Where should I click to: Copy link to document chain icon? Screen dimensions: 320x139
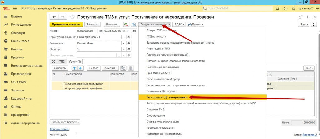(x=300, y=17)
